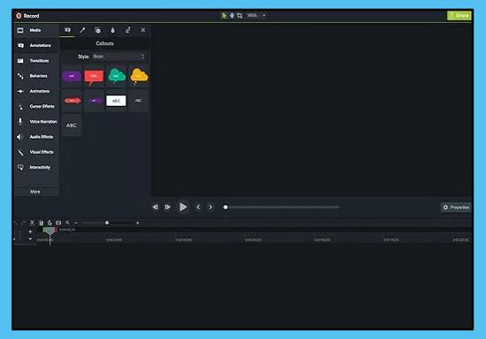Click the timeline playhead marker

(x=49, y=230)
